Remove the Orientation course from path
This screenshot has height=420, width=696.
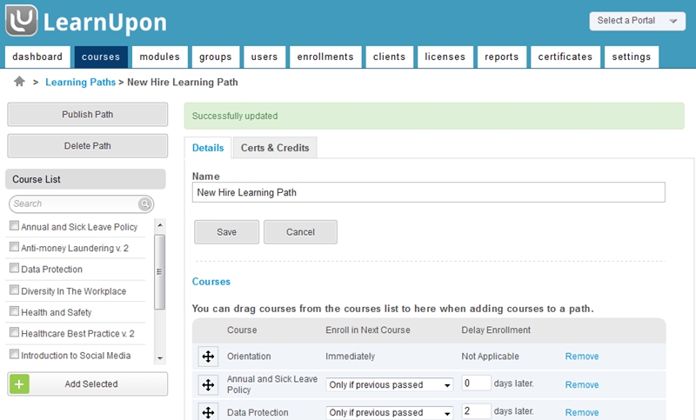[581, 357]
